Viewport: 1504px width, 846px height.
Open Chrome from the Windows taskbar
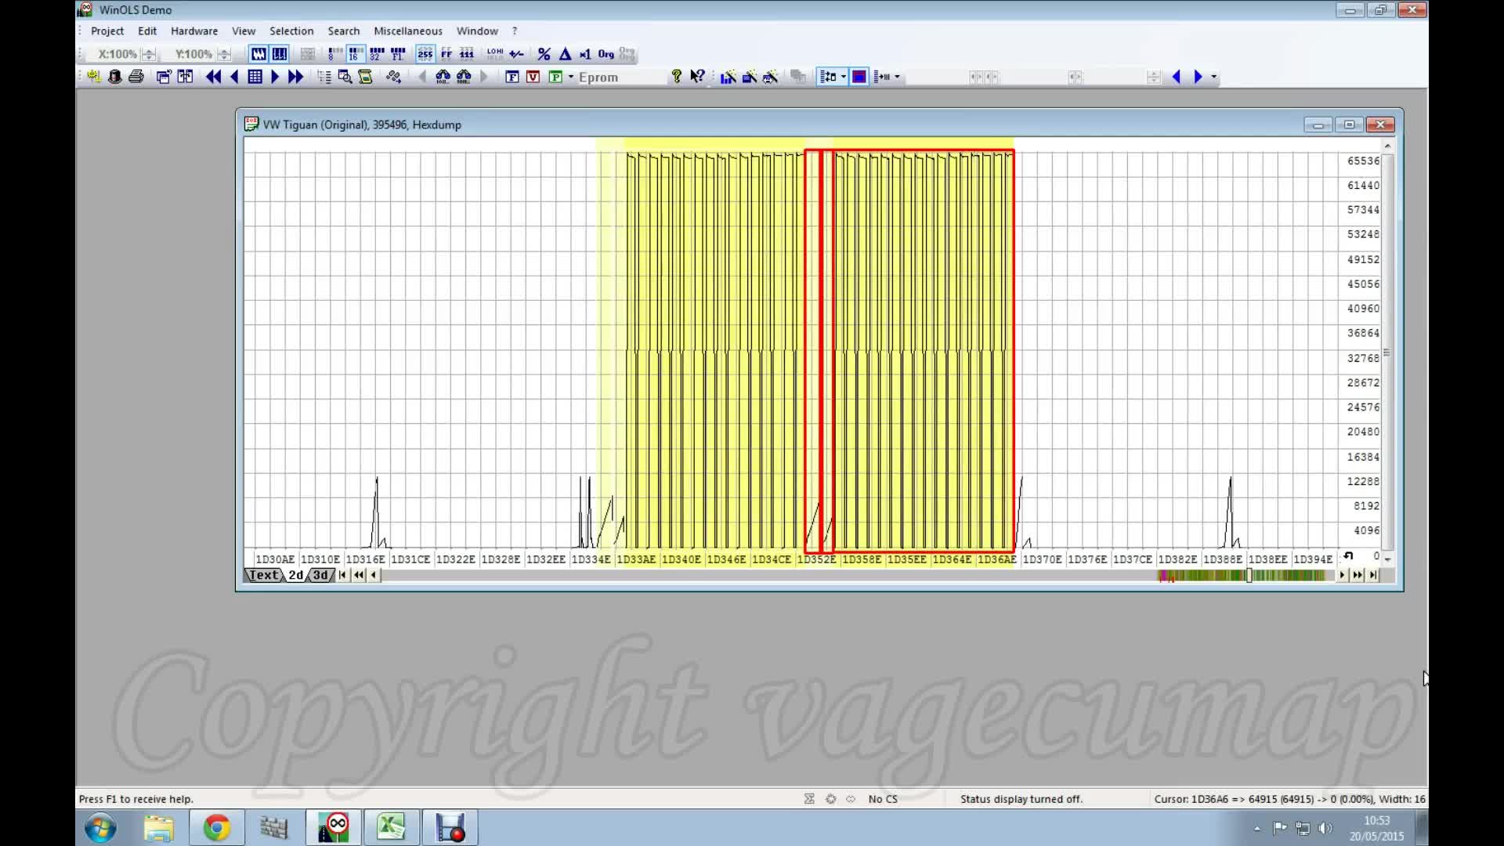coord(217,828)
